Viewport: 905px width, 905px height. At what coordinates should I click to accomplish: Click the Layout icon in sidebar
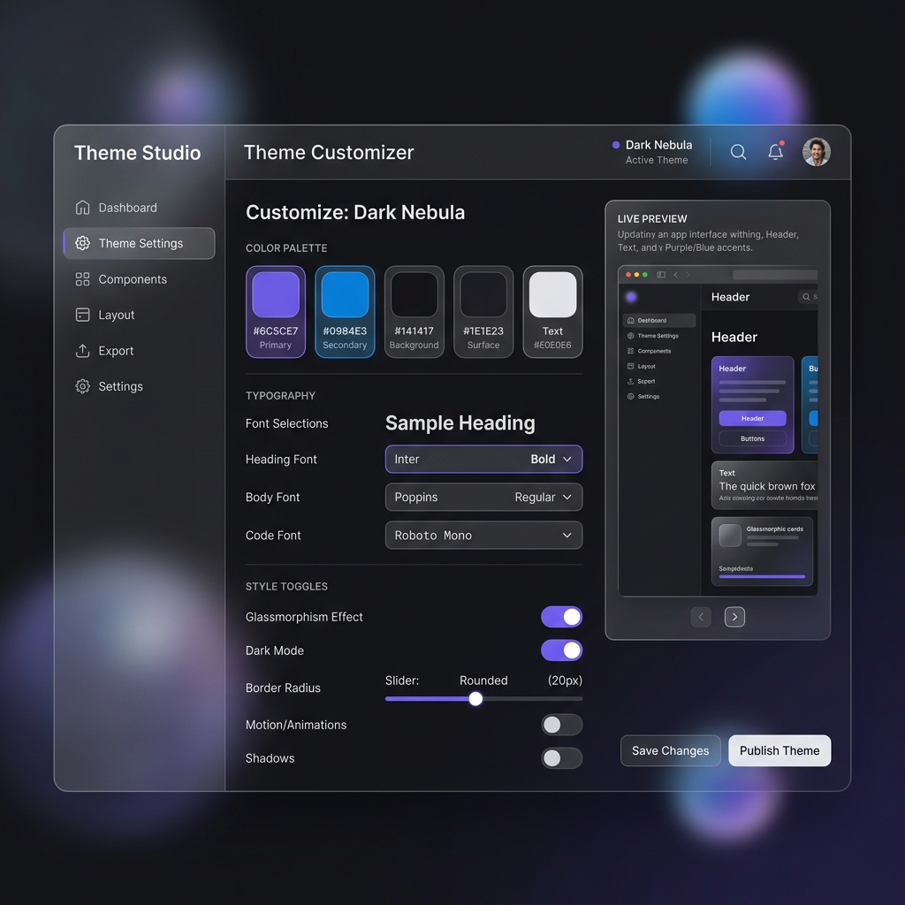point(83,315)
